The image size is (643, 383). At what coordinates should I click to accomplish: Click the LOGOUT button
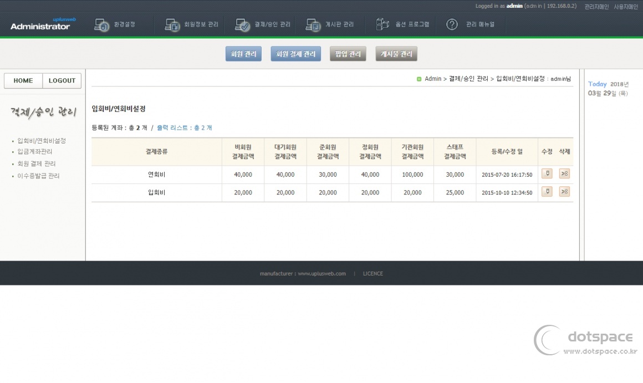point(62,81)
